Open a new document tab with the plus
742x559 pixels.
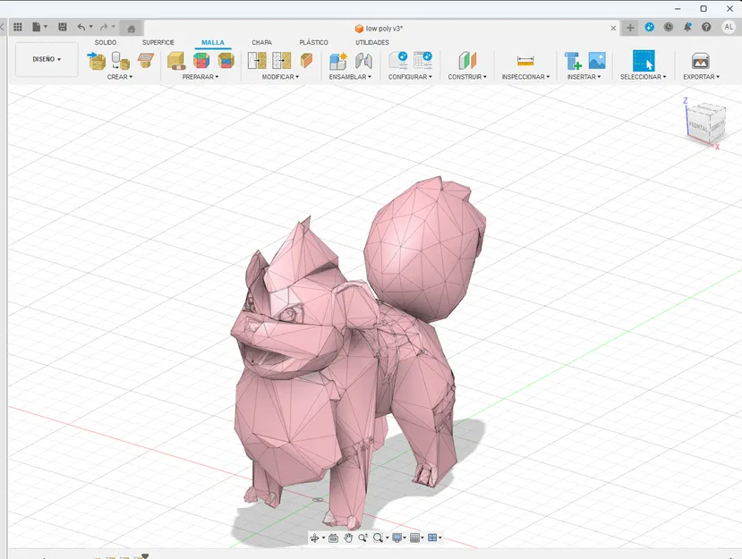click(x=632, y=28)
